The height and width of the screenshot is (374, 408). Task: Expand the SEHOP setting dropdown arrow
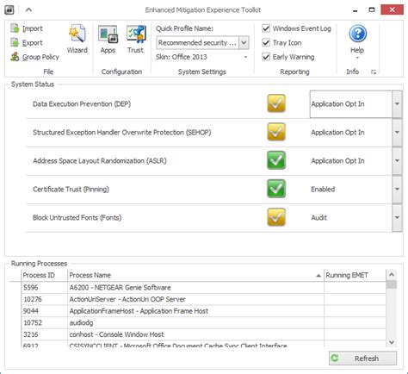click(397, 132)
